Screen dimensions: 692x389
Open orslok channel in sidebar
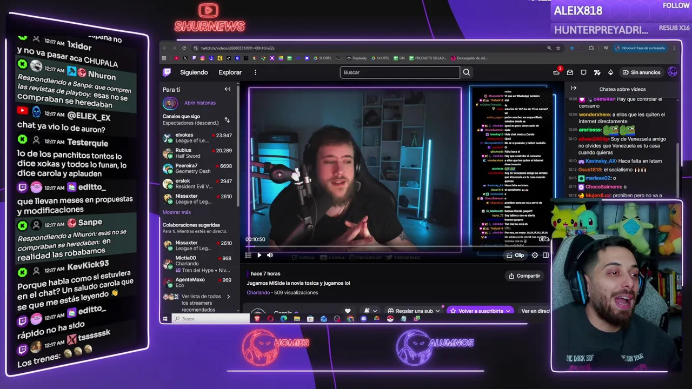click(x=197, y=183)
